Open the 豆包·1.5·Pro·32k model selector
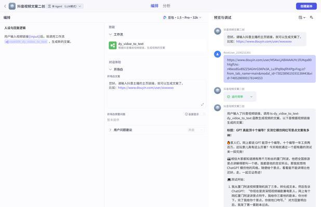This screenshot has width=321, height=207. point(182,18)
